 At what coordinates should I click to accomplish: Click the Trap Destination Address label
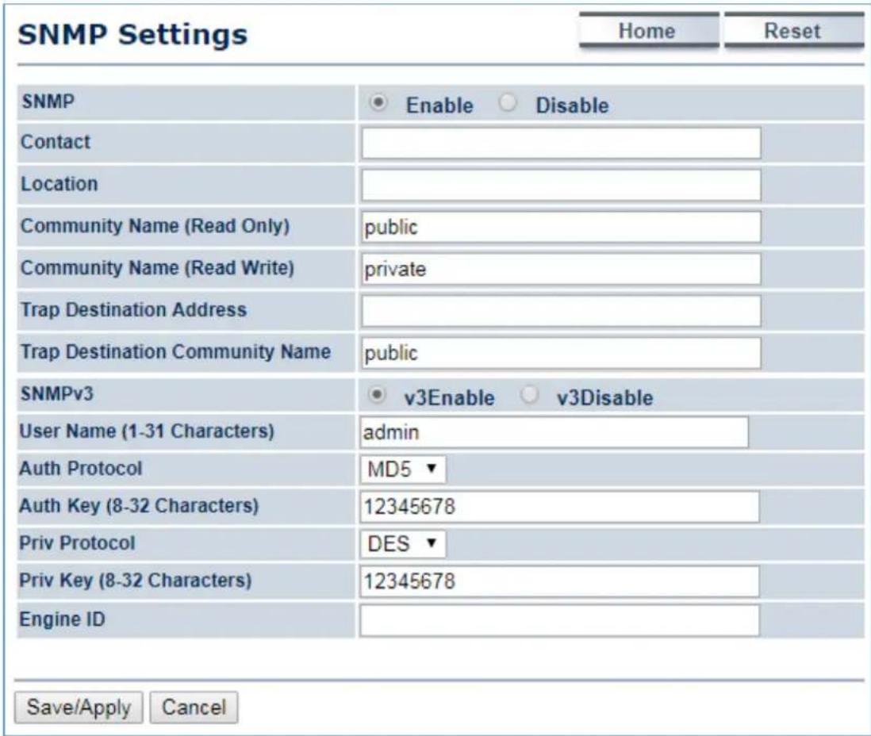(133, 309)
